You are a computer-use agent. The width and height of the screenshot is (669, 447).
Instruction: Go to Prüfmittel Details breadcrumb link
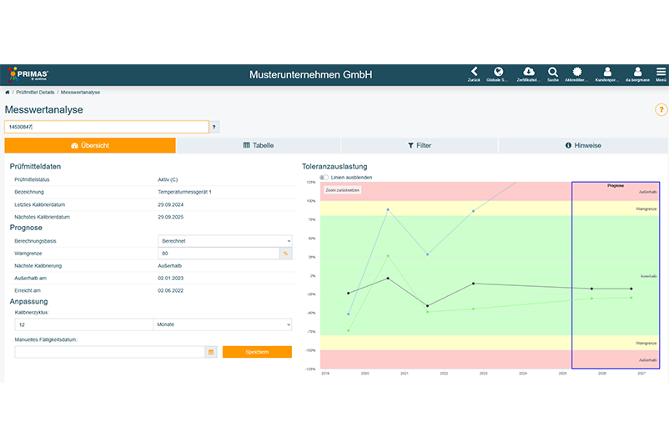point(34,92)
